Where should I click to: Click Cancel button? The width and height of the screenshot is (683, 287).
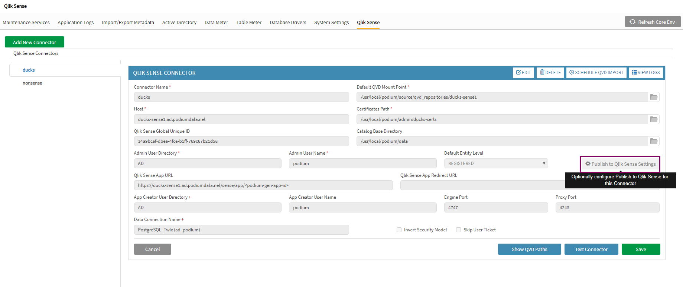pyautogui.click(x=152, y=249)
